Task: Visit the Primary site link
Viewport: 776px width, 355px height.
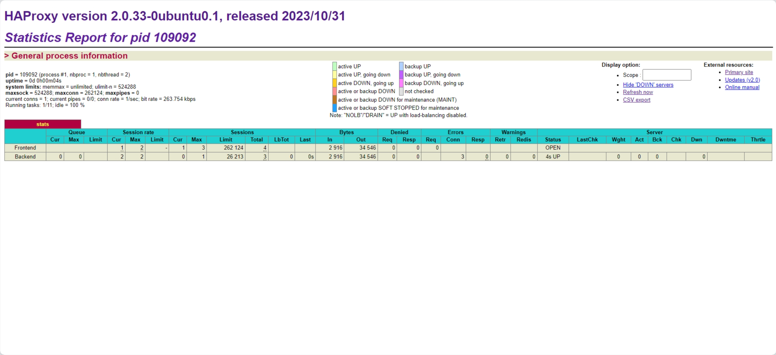Action: [739, 72]
